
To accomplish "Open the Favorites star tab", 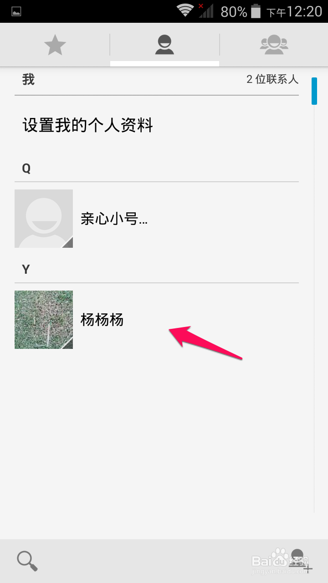I will pyautogui.click(x=55, y=45).
